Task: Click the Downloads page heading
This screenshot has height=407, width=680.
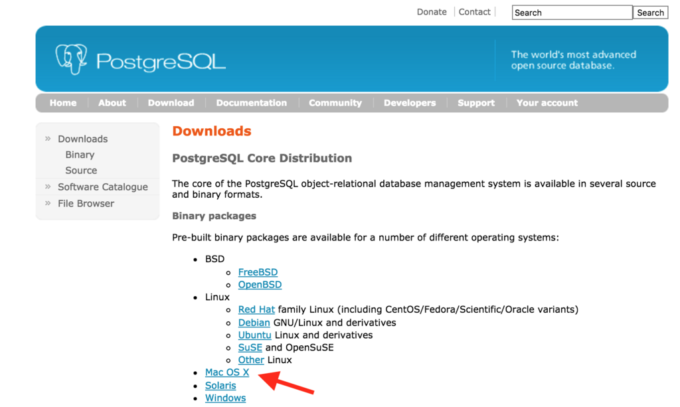Action: pyautogui.click(x=212, y=131)
